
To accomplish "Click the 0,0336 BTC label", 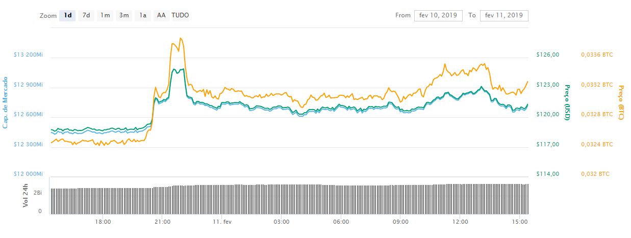I will pyautogui.click(x=597, y=55).
